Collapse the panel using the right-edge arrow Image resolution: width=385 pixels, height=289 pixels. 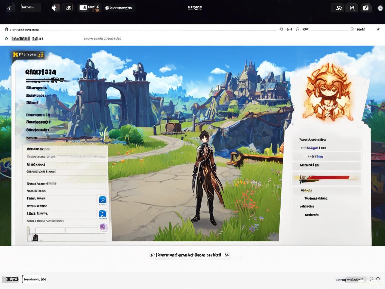[x=378, y=29]
